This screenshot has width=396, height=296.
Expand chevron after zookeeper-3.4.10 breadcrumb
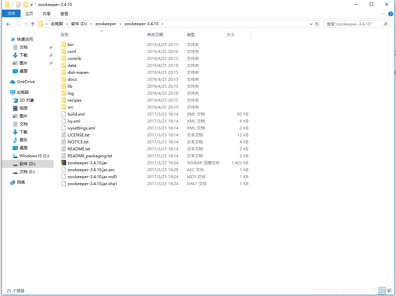pos(162,24)
